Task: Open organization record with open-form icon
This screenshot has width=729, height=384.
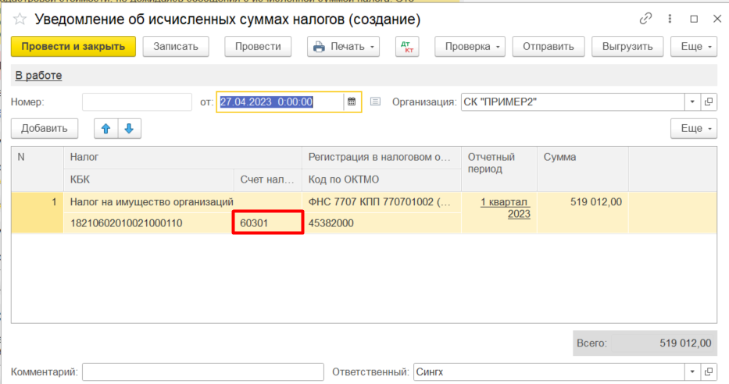Action: tap(709, 102)
